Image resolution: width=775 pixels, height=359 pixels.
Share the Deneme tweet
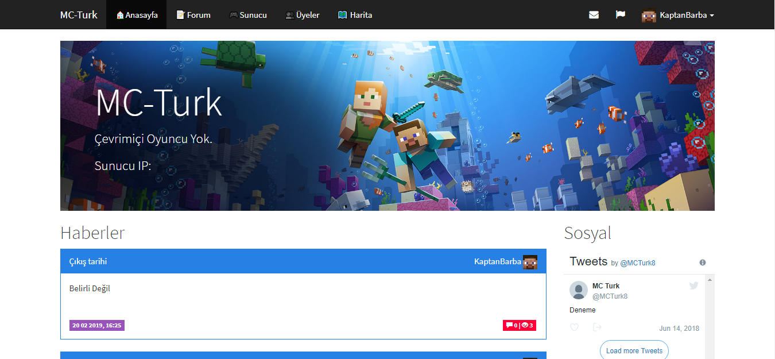click(597, 327)
